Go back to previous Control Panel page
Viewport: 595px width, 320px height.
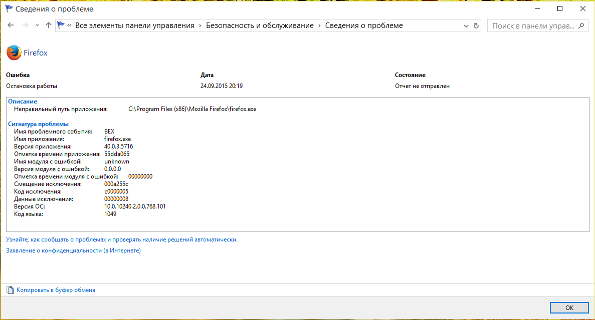click(11, 25)
